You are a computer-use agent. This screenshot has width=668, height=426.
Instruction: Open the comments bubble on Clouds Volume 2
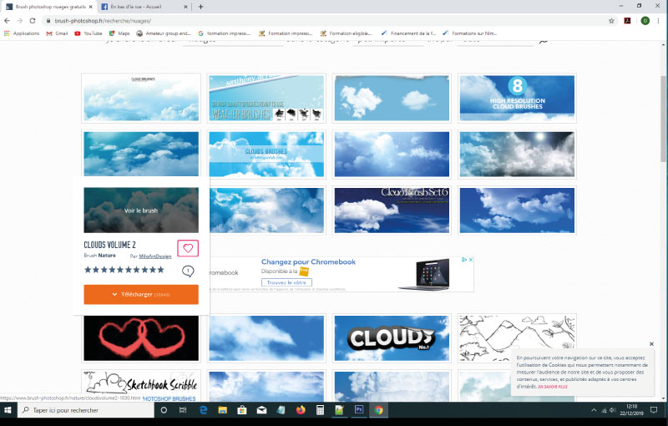188,271
